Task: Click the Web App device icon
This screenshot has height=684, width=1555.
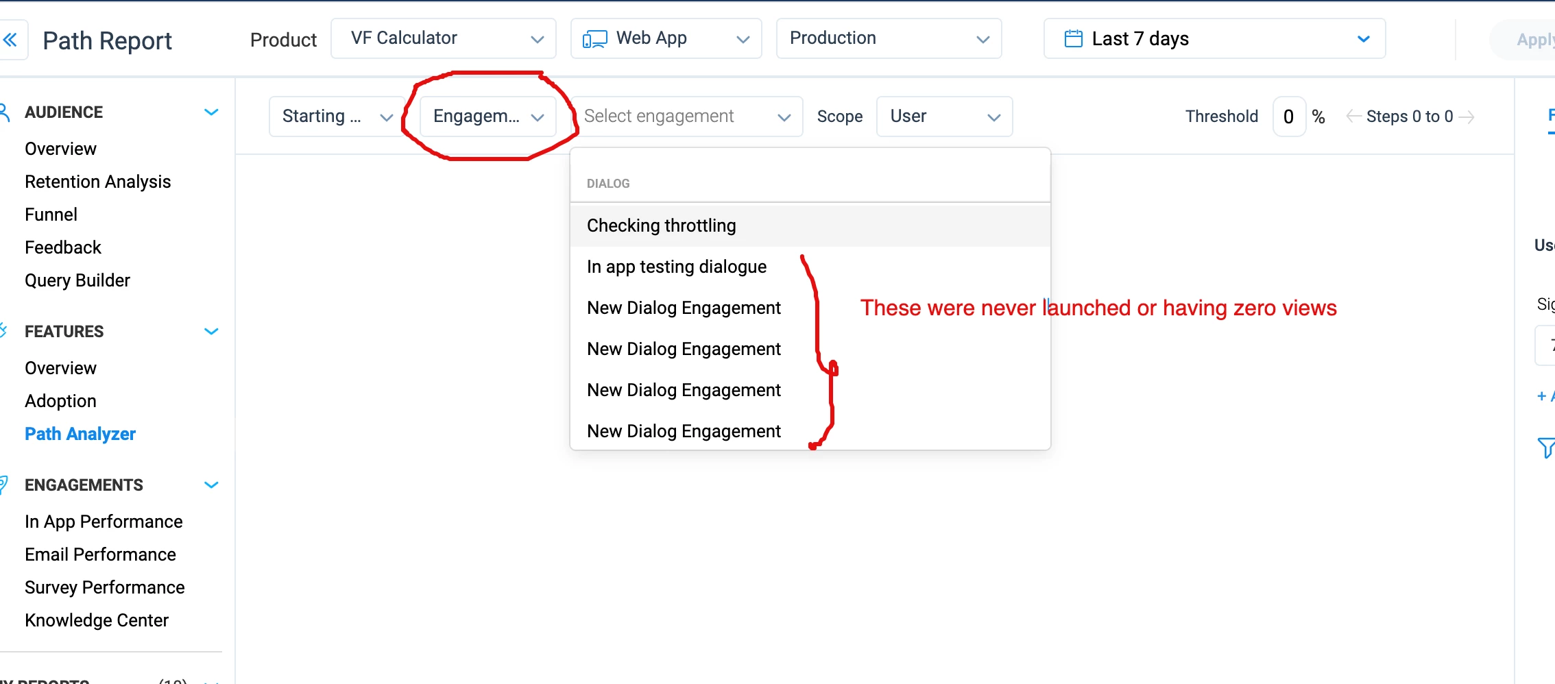Action: (594, 39)
